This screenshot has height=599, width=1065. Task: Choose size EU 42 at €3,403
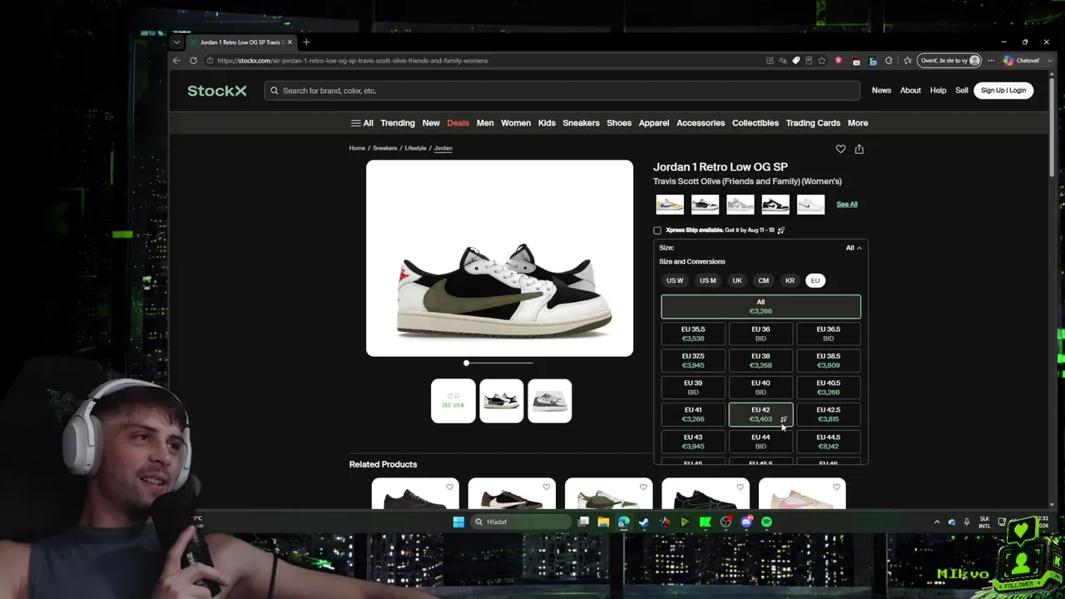tap(760, 414)
